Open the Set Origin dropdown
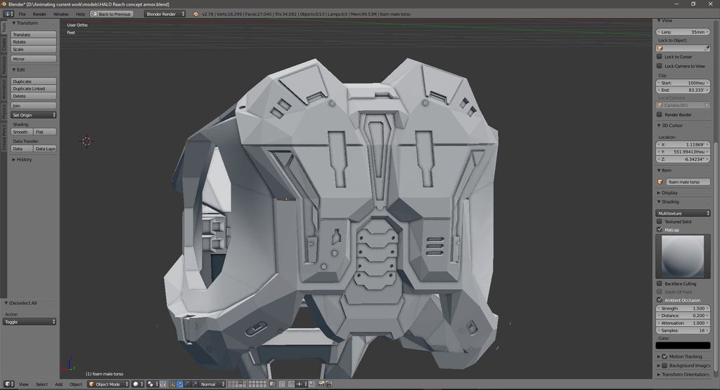 34,115
